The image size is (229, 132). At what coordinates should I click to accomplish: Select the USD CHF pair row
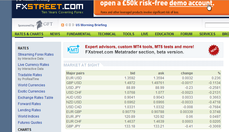point(143,93)
